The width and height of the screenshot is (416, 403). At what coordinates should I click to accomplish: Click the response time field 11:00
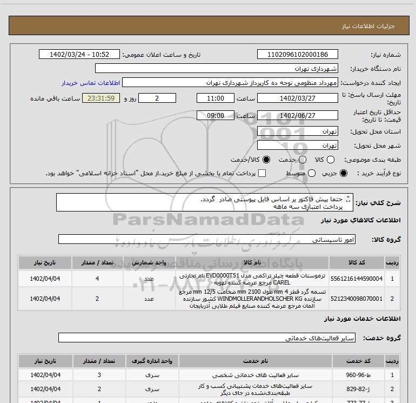point(216,98)
